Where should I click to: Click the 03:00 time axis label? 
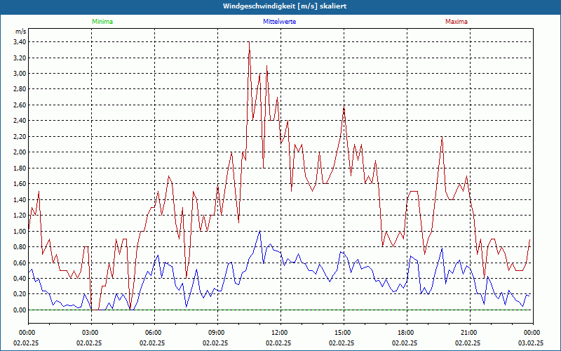pos(92,333)
